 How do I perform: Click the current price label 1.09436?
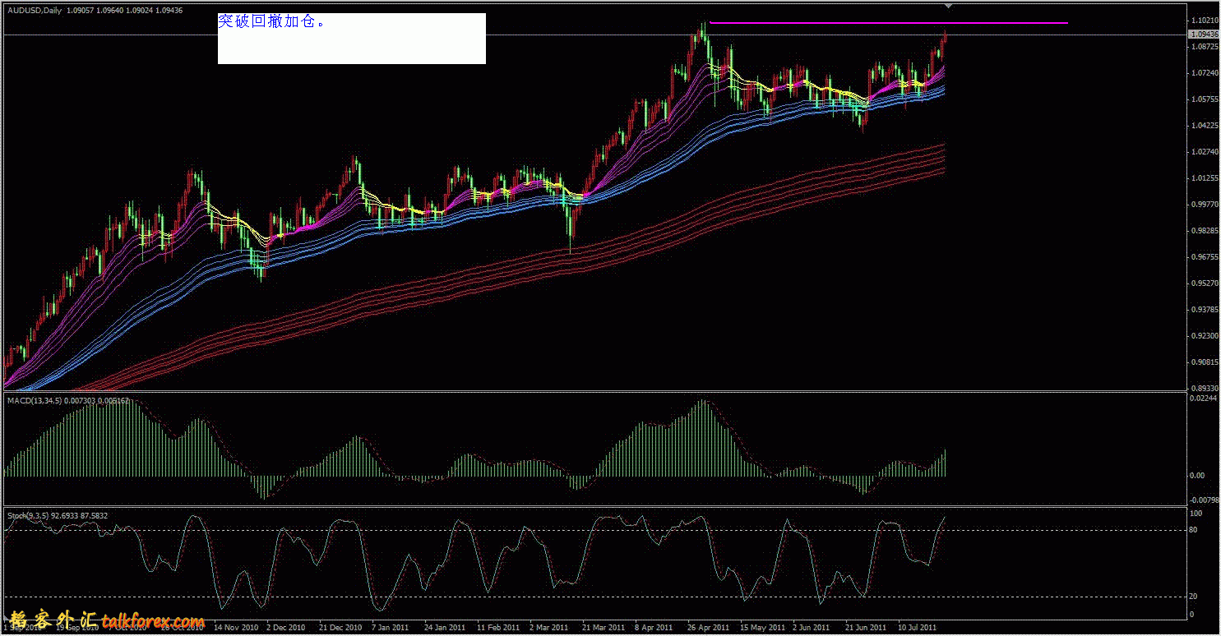coord(1205,35)
